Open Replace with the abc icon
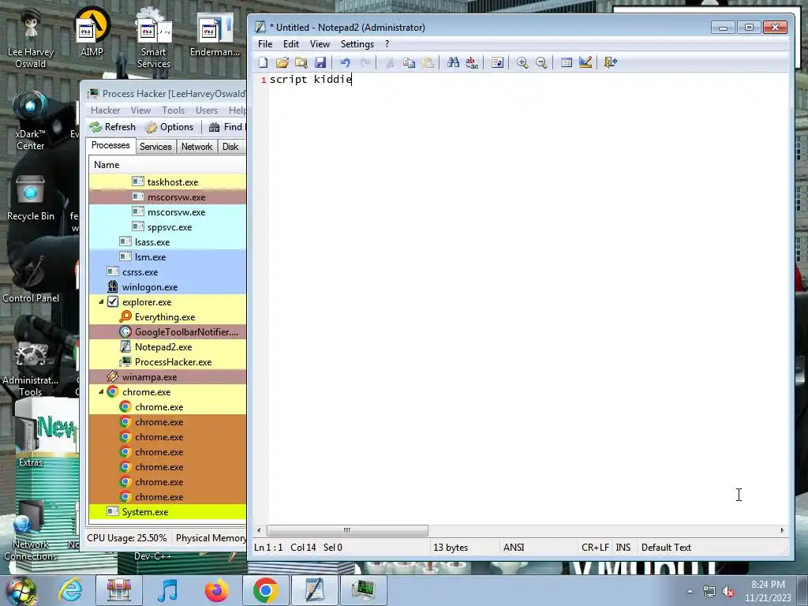Image resolution: width=808 pixels, height=606 pixels. 472,62
